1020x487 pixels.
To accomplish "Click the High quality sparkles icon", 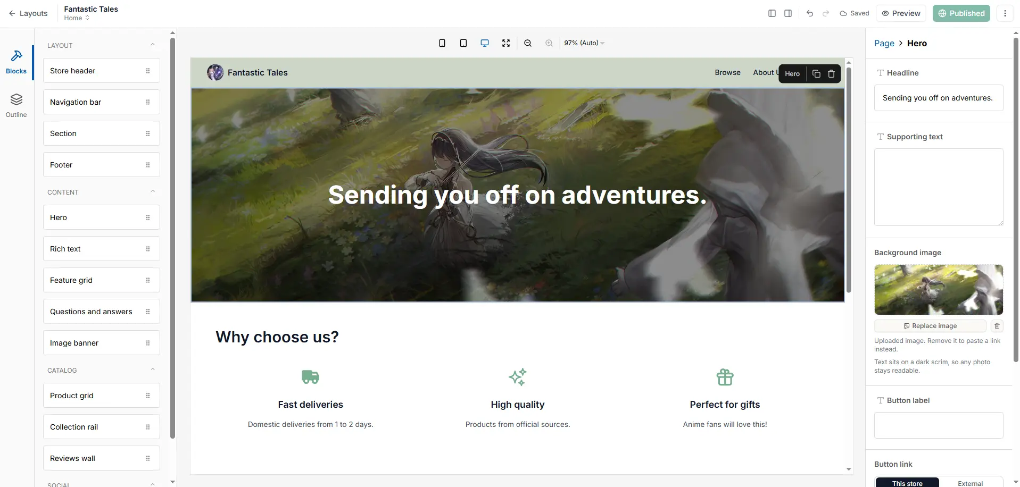I will click(x=518, y=377).
